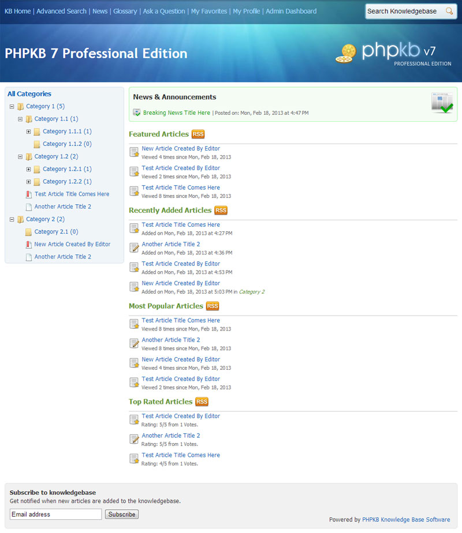Click the RSS icon next to Featured Articles

click(x=197, y=134)
